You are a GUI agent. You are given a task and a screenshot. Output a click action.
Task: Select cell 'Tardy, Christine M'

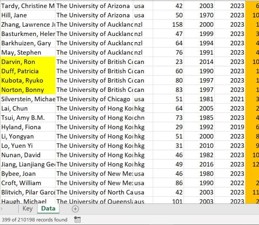[x=28, y=6]
